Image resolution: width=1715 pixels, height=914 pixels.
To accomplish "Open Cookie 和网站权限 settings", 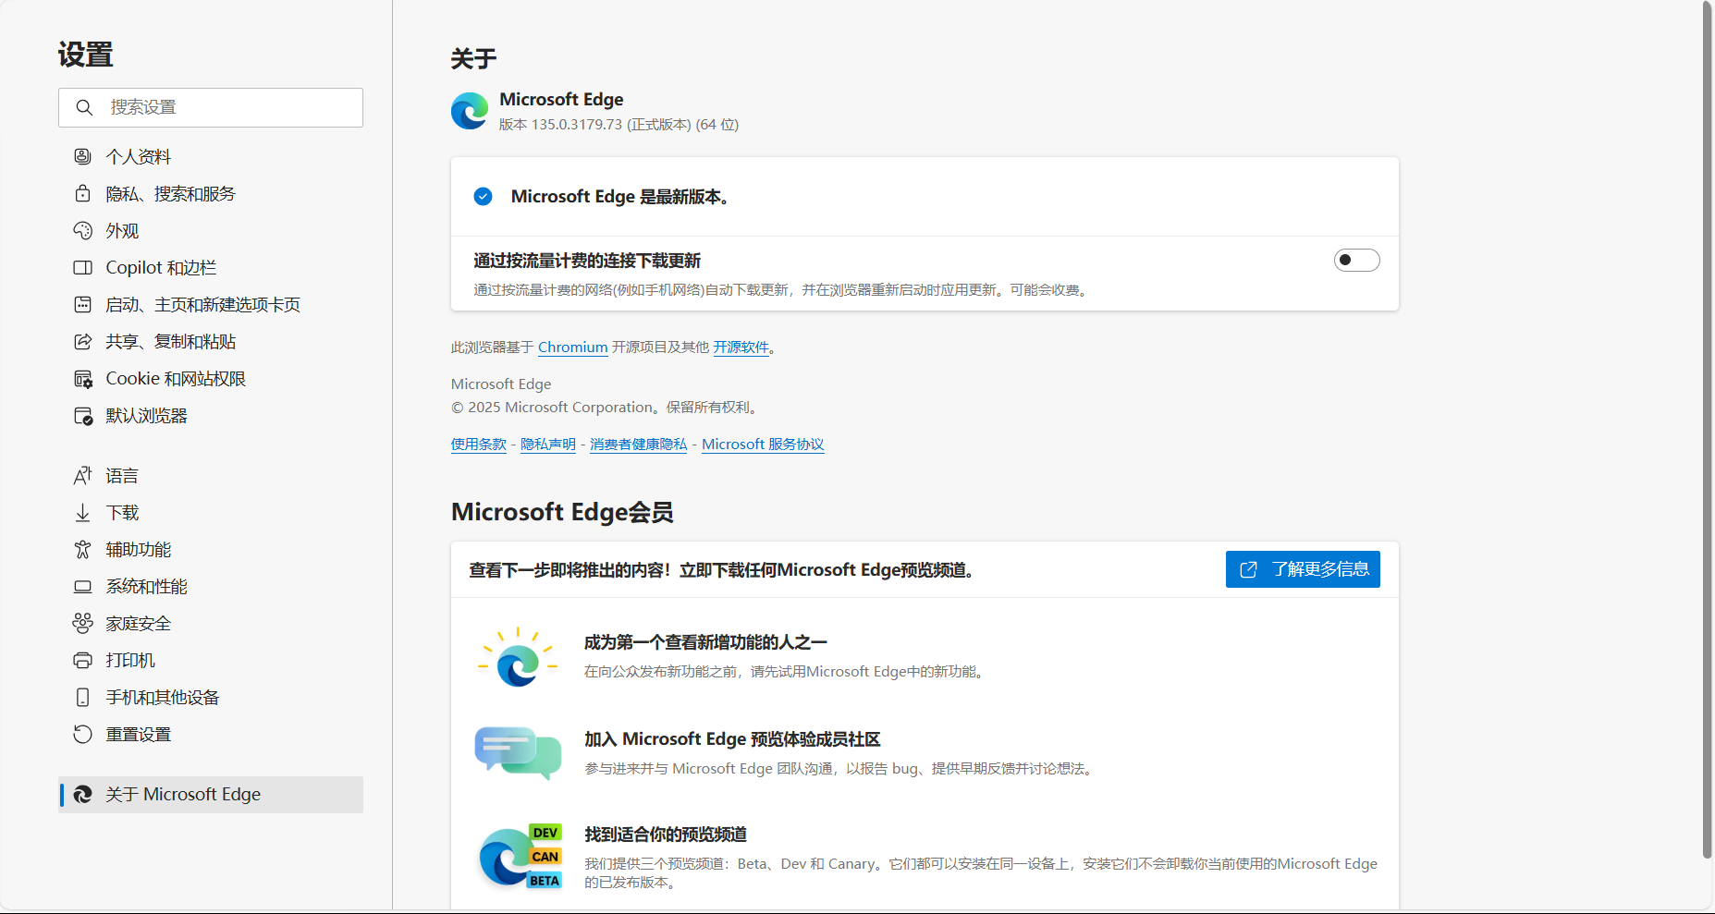I will 211,378.
